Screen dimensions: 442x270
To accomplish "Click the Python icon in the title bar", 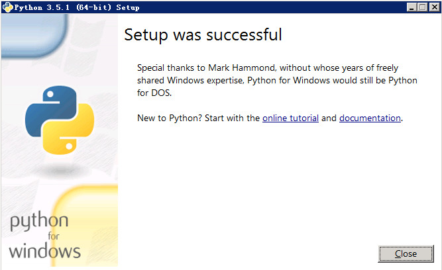I will coord(7,7).
